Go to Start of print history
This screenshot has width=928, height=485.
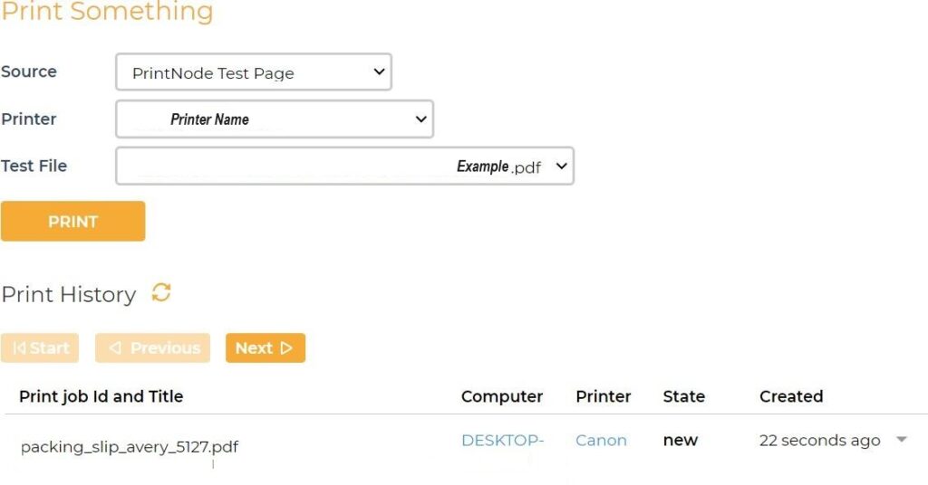(x=40, y=348)
